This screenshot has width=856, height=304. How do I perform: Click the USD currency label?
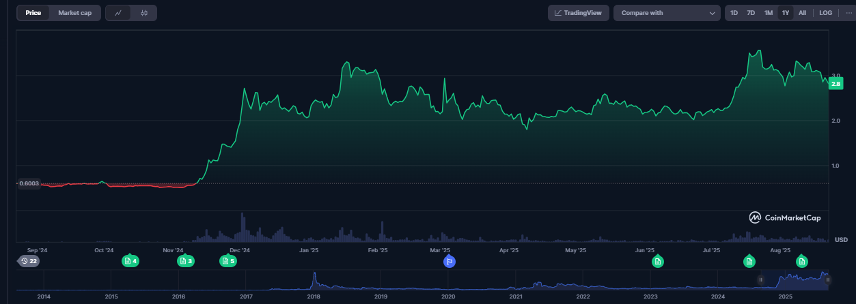841,239
